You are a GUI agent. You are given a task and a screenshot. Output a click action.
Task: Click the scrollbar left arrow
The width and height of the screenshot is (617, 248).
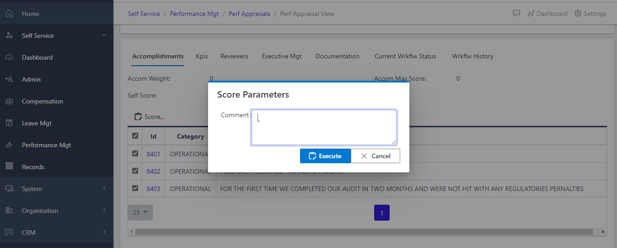[x=131, y=232]
